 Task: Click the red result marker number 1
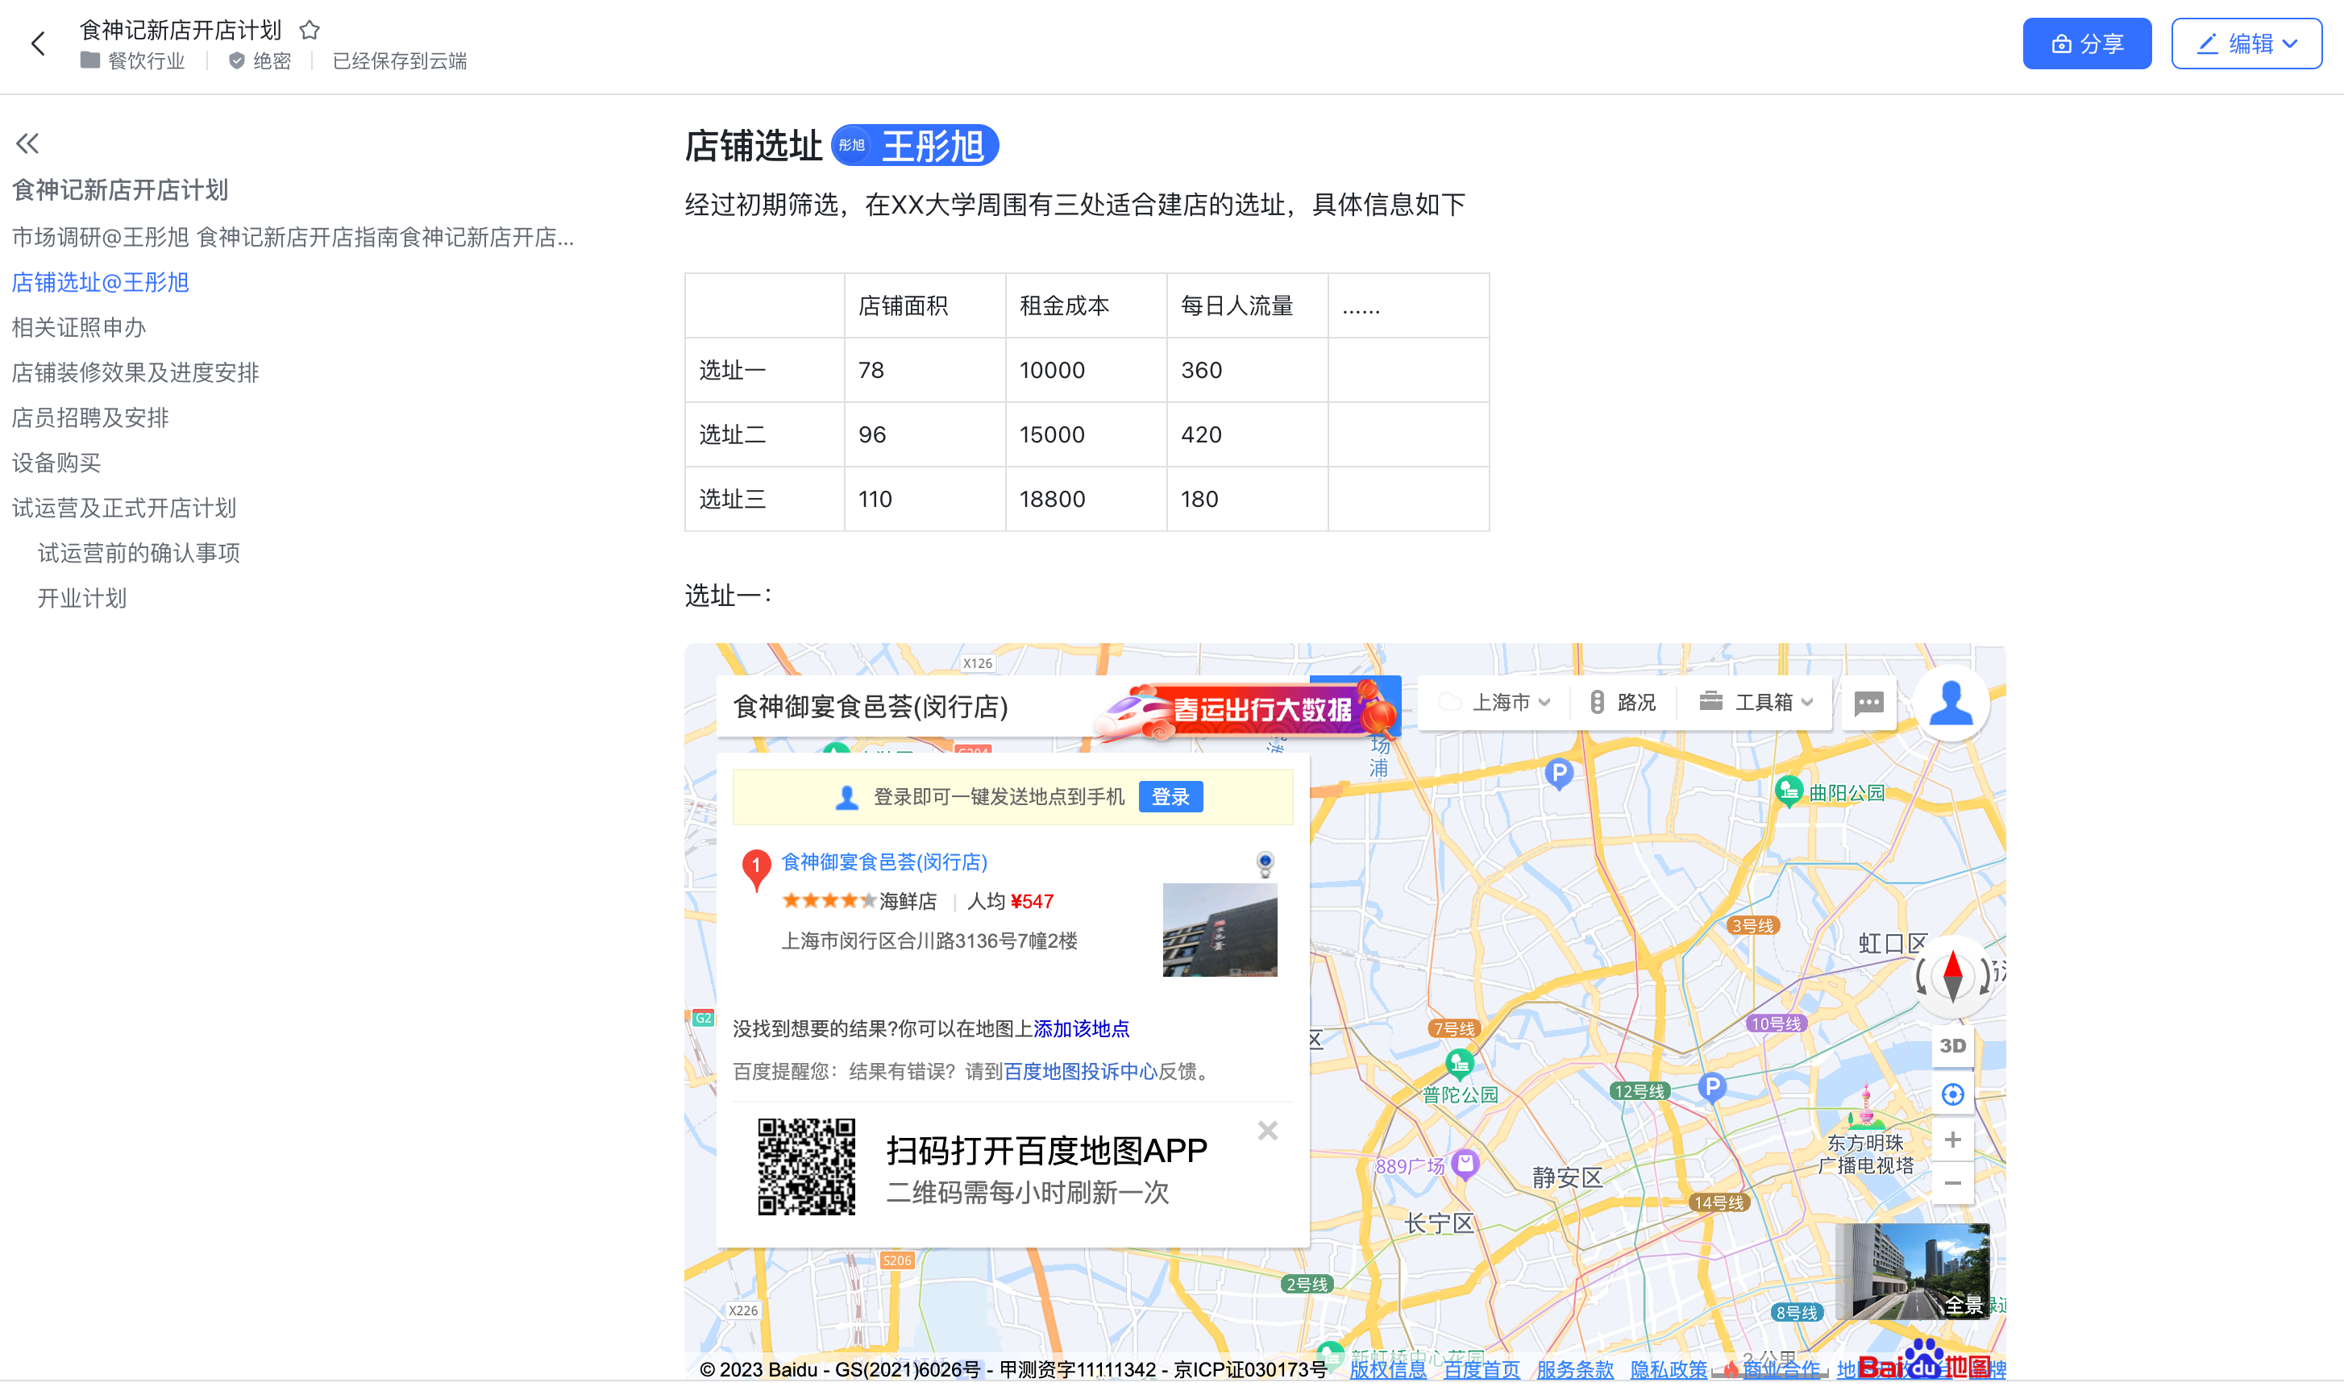pos(755,869)
